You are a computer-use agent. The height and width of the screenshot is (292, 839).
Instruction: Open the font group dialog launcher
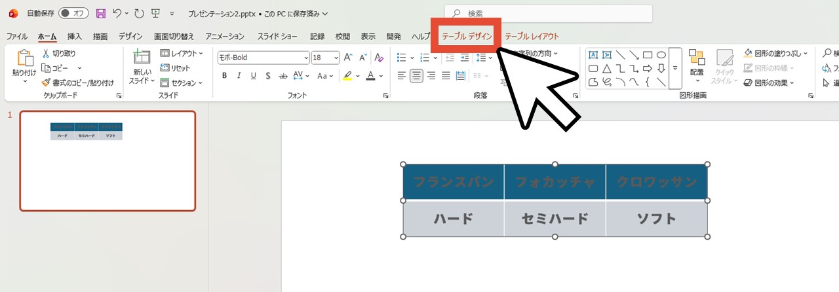coord(386,96)
